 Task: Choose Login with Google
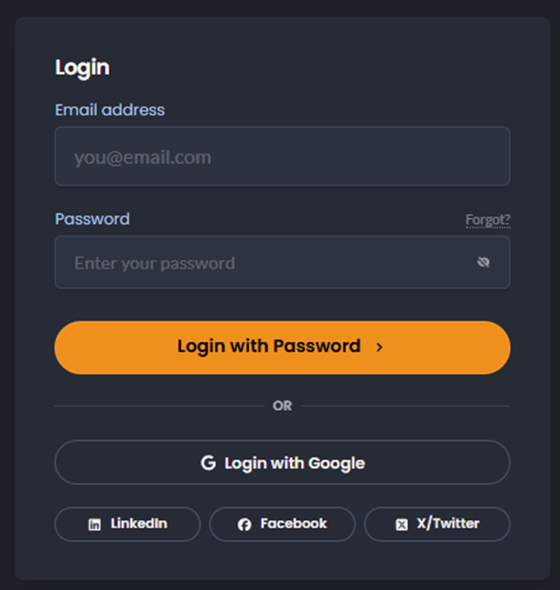coord(282,462)
